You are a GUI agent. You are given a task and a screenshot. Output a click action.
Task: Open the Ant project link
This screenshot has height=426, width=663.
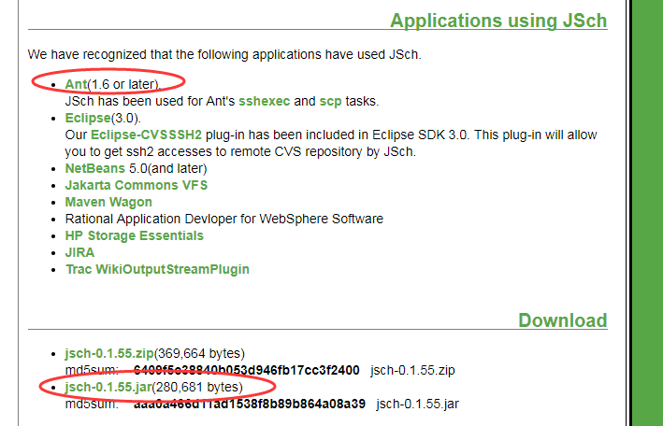pos(76,84)
